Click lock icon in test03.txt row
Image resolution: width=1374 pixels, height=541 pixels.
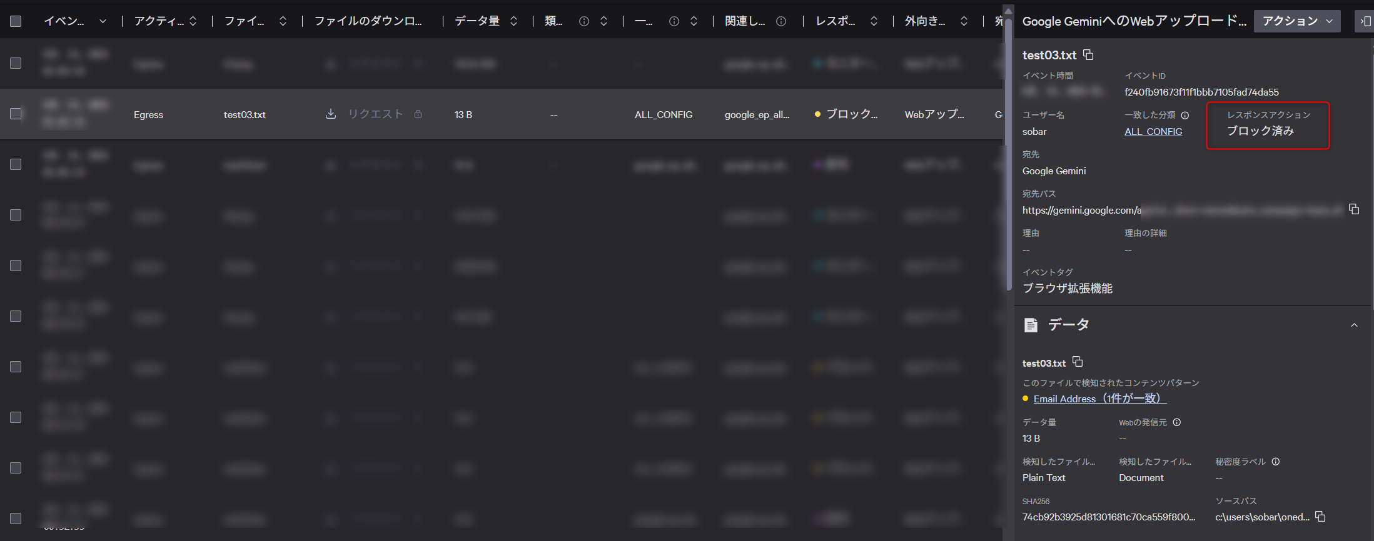click(418, 114)
